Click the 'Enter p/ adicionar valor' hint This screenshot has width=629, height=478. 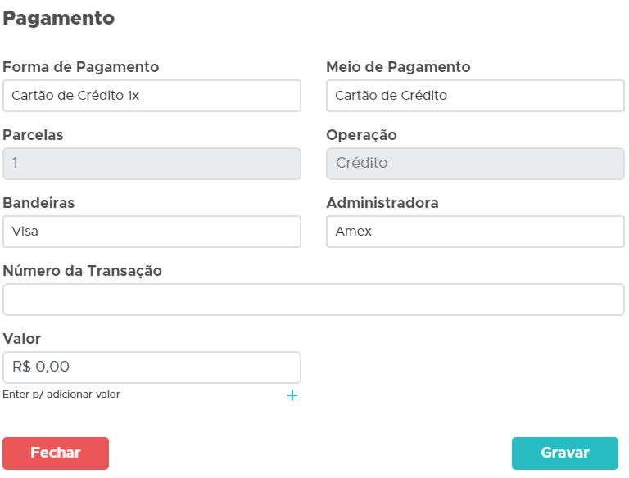(61, 395)
